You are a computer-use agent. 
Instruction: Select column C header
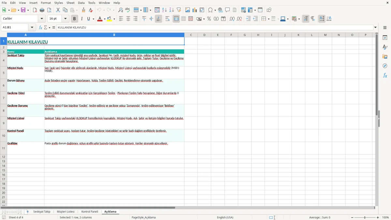pyautogui.click(x=191, y=35)
